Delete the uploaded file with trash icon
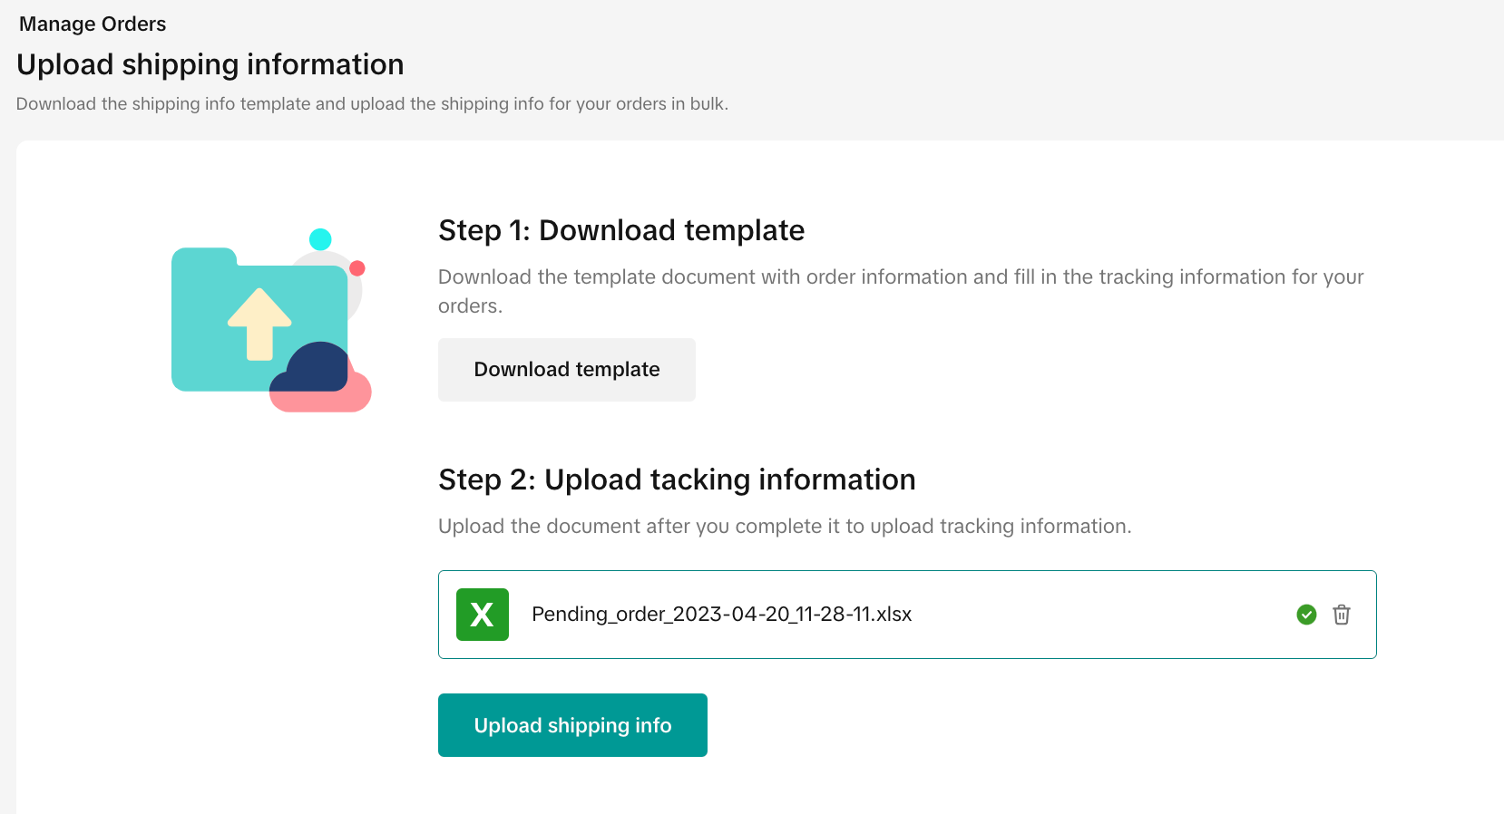Screen dimensions: 1504x814 pyautogui.click(x=1341, y=615)
